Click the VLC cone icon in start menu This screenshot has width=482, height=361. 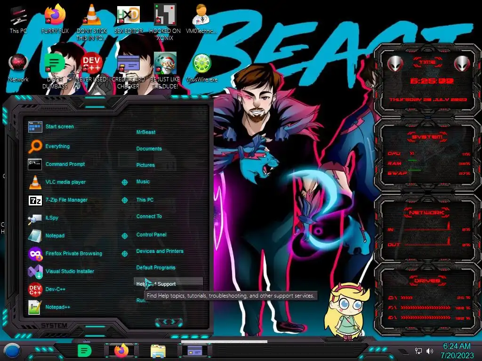coord(35,182)
